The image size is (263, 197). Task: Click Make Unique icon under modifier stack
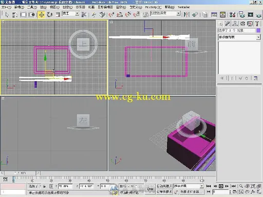(x=240, y=78)
